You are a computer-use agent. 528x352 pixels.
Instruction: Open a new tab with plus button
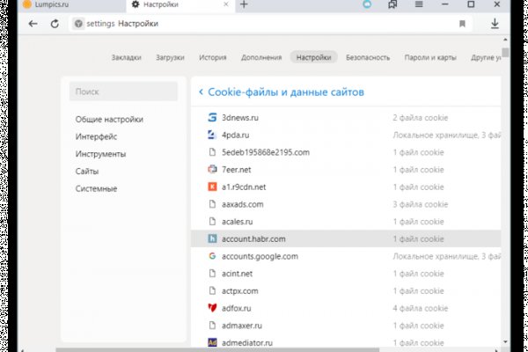[x=244, y=4]
